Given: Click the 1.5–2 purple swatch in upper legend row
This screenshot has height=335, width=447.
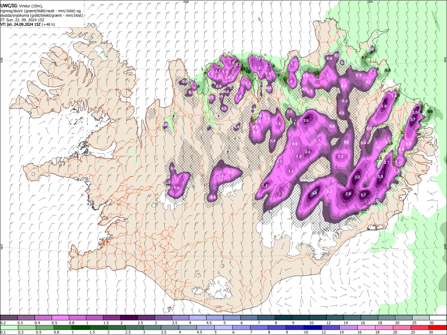Looking at the screenshot, I should pyautogui.click(x=111, y=318).
